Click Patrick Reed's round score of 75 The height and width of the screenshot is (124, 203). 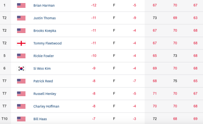coord(175,81)
